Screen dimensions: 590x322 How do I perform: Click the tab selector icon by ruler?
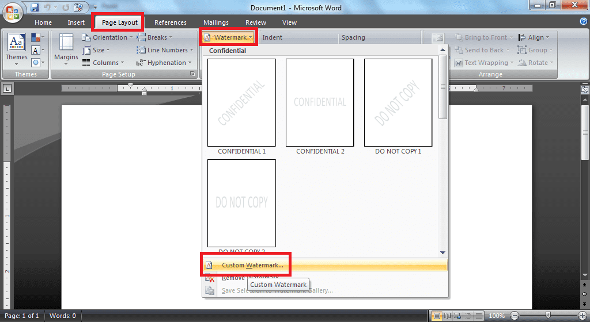[7, 89]
